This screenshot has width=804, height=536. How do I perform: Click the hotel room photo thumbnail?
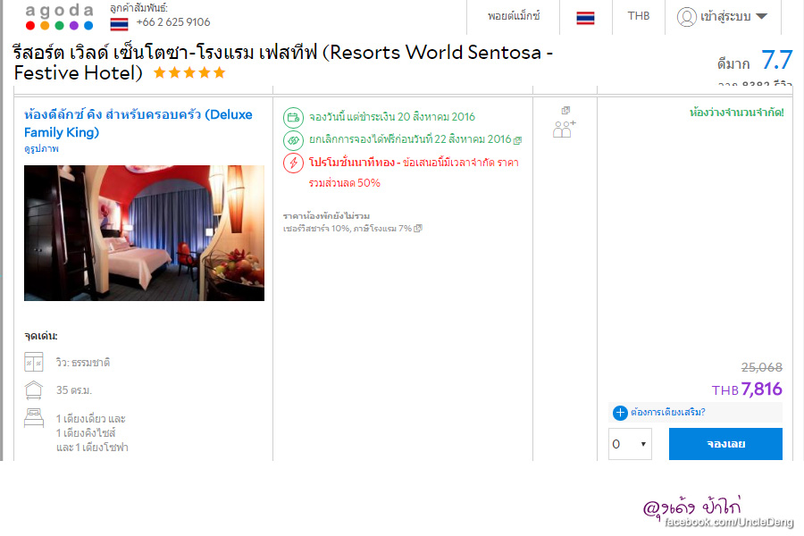(144, 232)
